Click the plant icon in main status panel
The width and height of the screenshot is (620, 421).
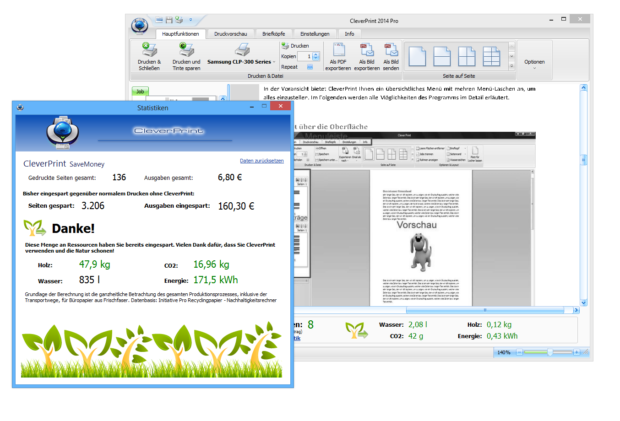click(356, 330)
